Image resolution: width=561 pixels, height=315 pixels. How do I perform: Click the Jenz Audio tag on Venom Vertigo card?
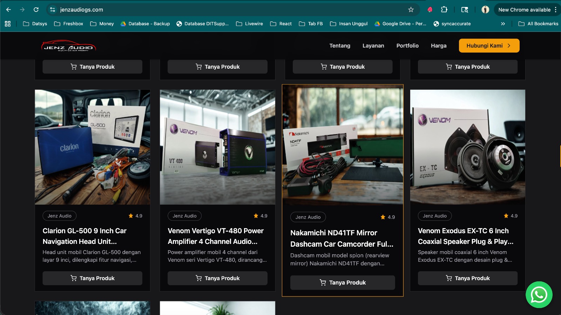[184, 216]
